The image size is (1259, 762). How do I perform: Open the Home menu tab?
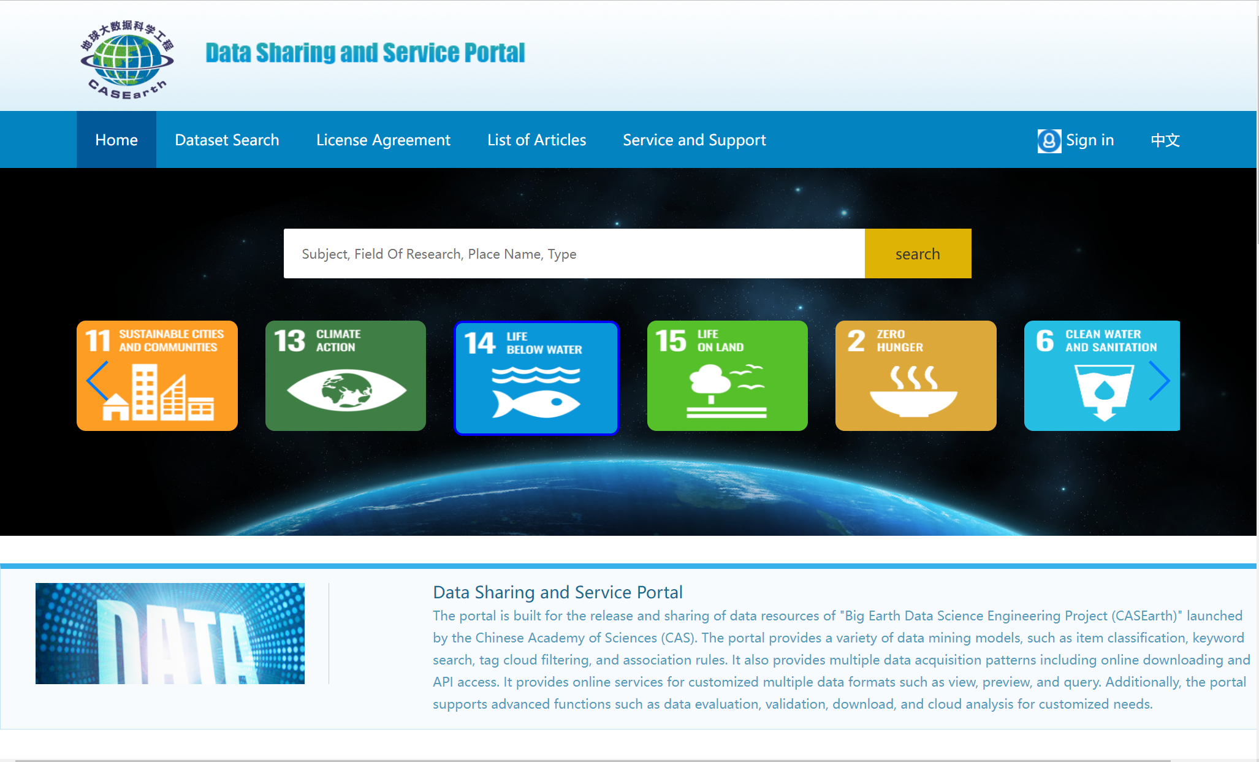point(116,140)
